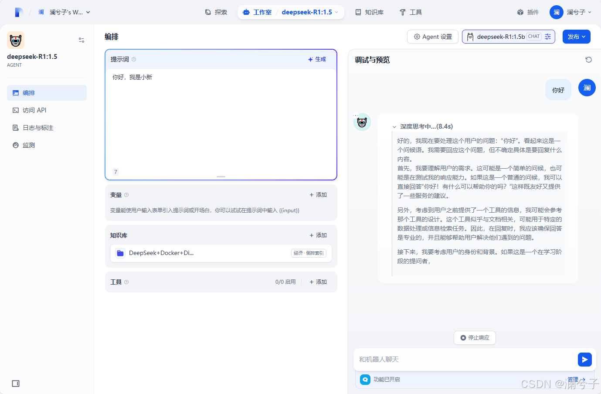Viewport: 601px width, 394px height.
Task: Open the 澜兮子 account menu
Action: [x=571, y=12]
